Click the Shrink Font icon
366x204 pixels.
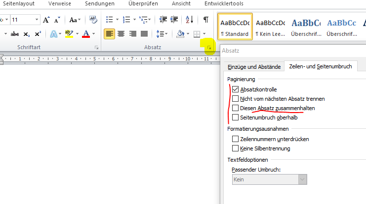coord(57,20)
